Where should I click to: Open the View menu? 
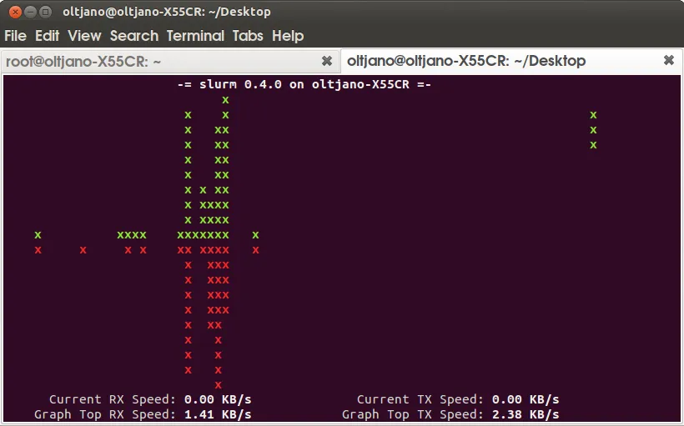(84, 36)
